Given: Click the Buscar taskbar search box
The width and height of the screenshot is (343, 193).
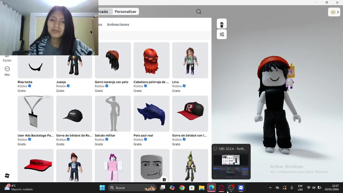Looking at the screenshot, I should click(132, 188).
